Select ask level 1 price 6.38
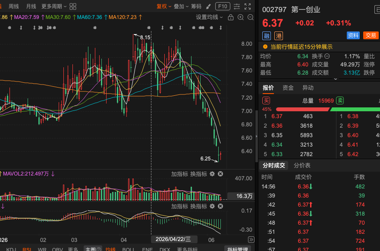 tap(353, 116)
